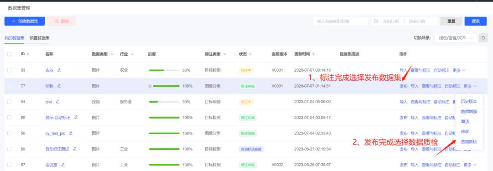Expand the 更多 menu for the 会议室 row

tap(470, 165)
